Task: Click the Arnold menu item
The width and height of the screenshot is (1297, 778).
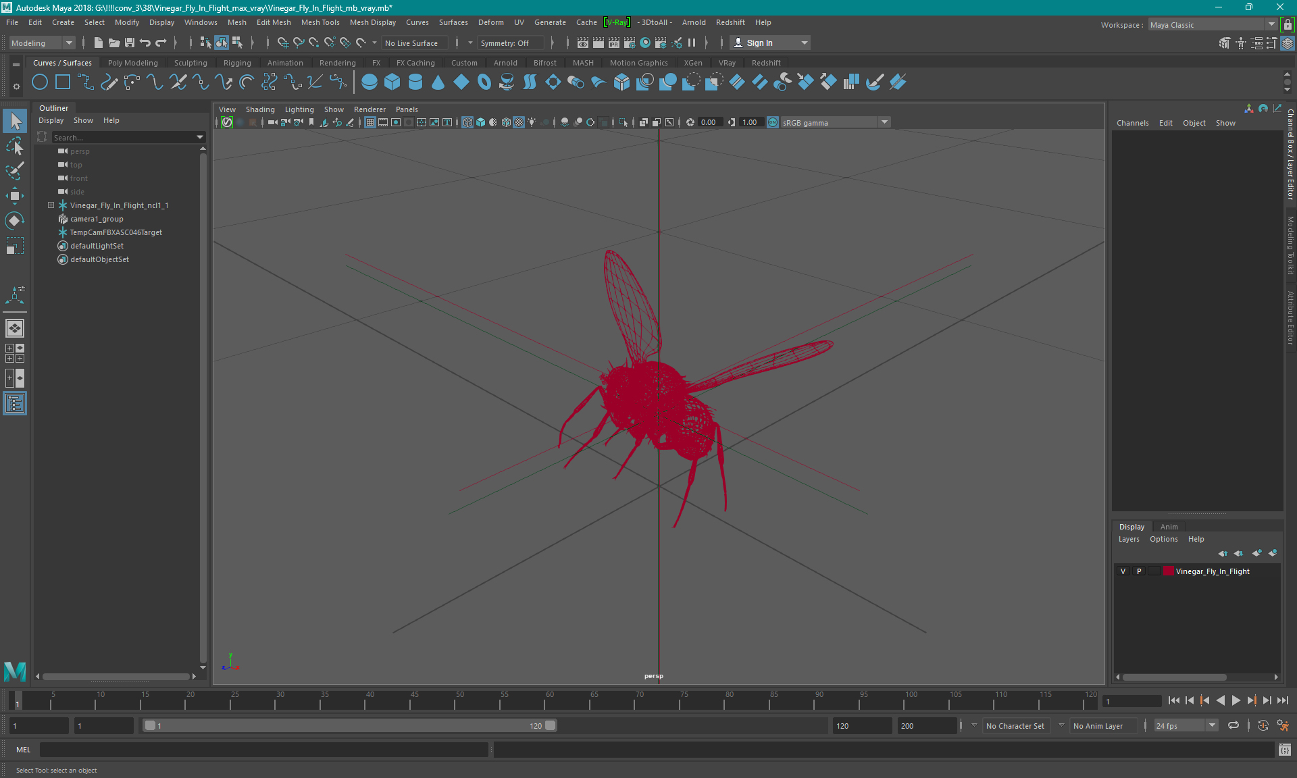Action: [696, 22]
